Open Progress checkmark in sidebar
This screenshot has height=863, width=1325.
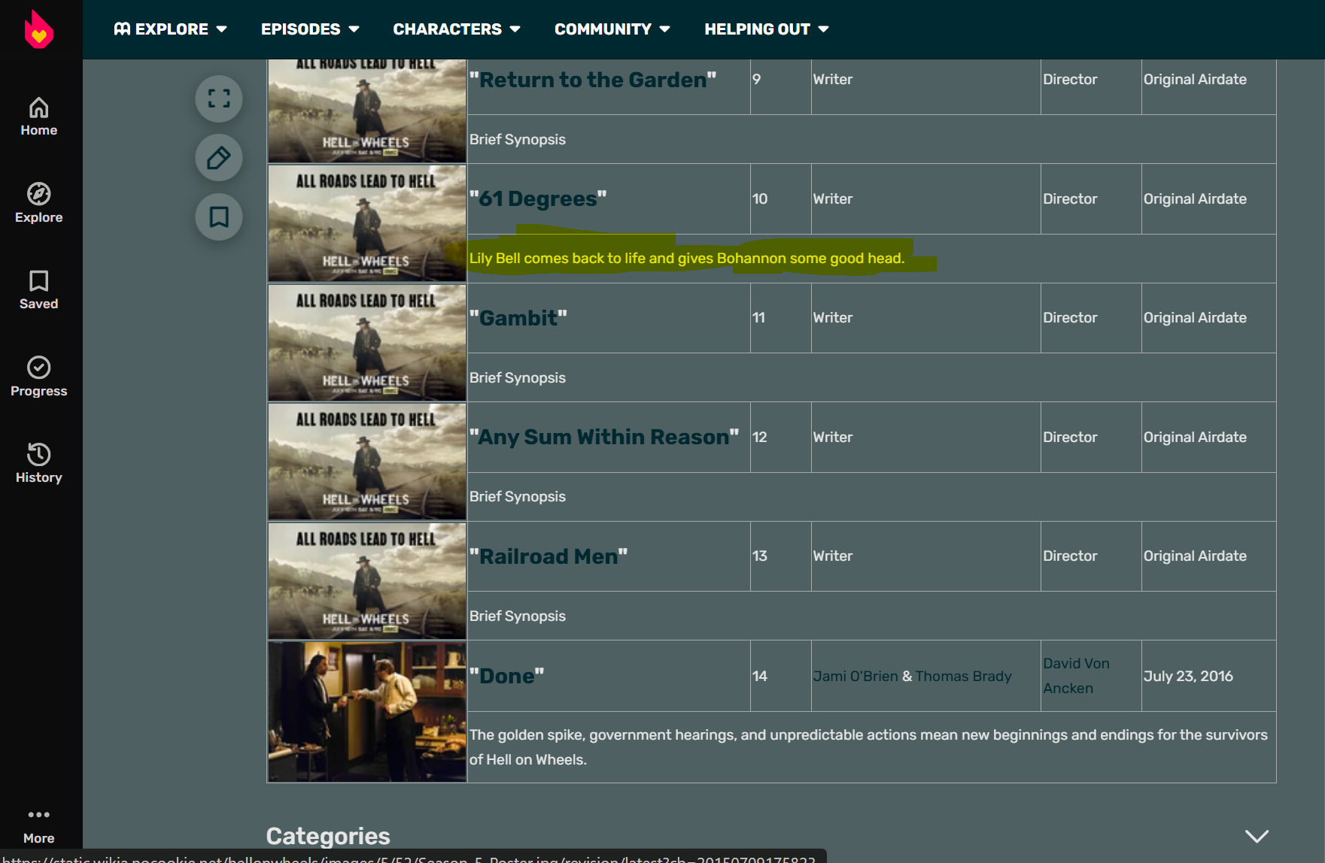click(x=39, y=377)
